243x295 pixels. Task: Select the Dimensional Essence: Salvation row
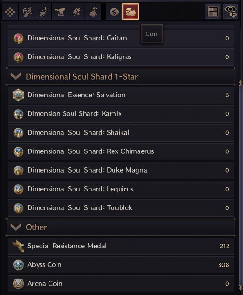tap(121, 95)
